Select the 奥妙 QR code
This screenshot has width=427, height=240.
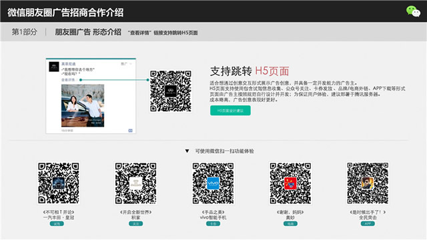point(290,183)
